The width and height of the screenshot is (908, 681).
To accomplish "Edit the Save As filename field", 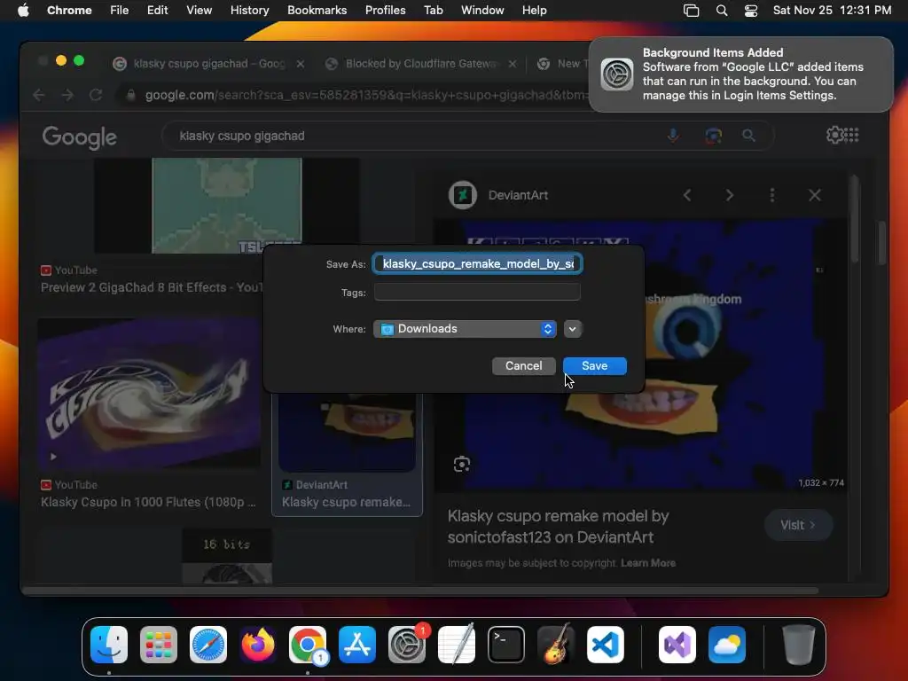I will point(478,264).
